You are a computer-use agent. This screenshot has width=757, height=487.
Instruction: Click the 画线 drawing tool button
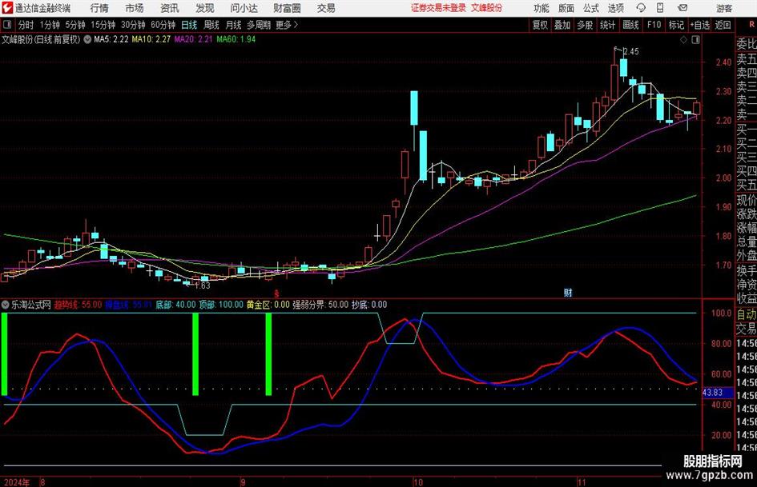click(x=630, y=25)
